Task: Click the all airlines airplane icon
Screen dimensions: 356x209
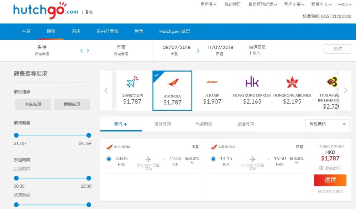Action: 132,82
